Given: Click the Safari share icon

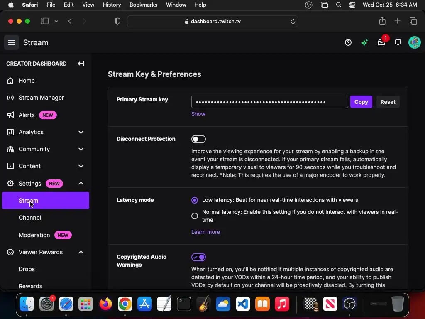Looking at the screenshot, I should click(x=382, y=21).
